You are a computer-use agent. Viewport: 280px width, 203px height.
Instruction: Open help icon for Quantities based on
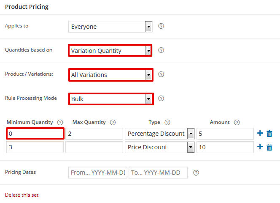coord(161,50)
